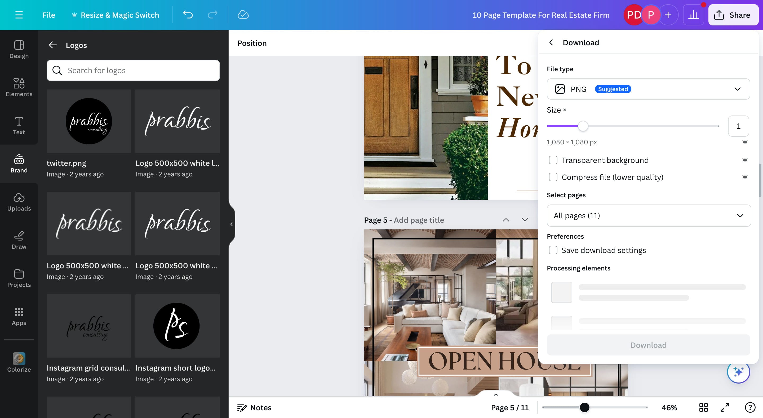The width and height of the screenshot is (763, 418).
Task: Enter fullscreen present mode
Action: [725, 407]
